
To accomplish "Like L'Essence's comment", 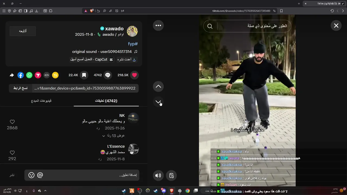I will pyautogui.click(x=12, y=153).
